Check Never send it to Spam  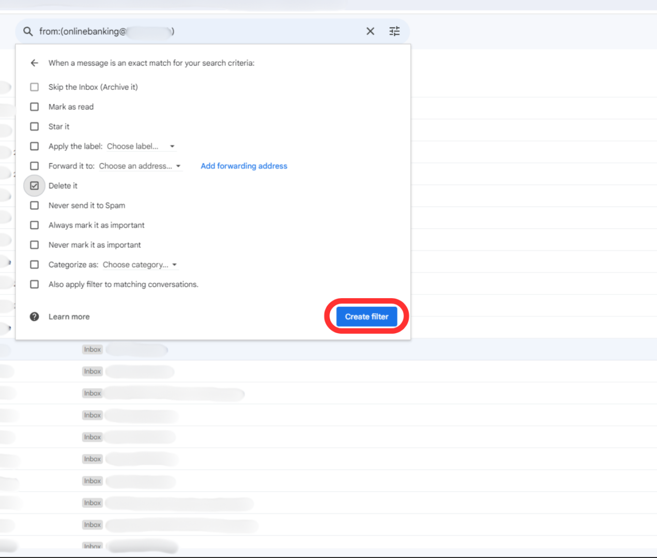point(34,205)
